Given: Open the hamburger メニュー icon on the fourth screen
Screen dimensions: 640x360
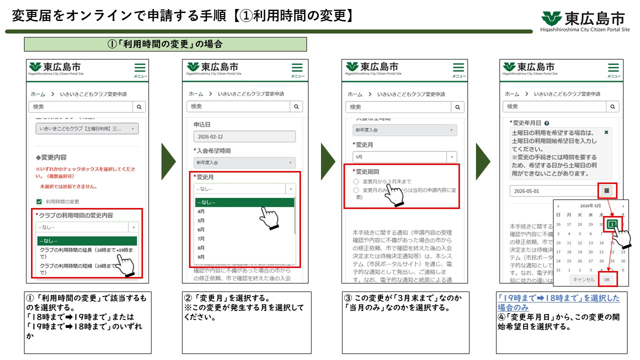Looking at the screenshot, I should [x=612, y=68].
